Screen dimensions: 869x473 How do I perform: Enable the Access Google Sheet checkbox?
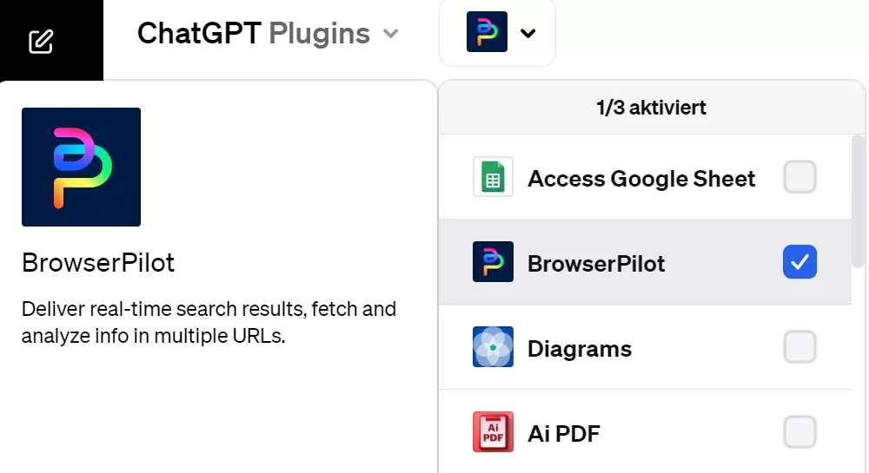point(799,177)
